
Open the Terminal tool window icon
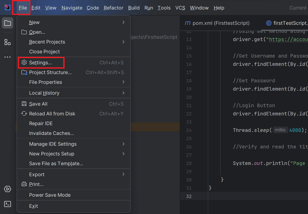(7, 204)
